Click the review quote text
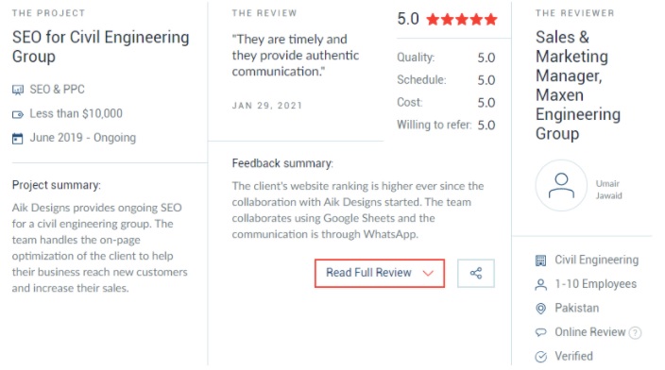665x370 pixels. pyautogui.click(x=295, y=55)
